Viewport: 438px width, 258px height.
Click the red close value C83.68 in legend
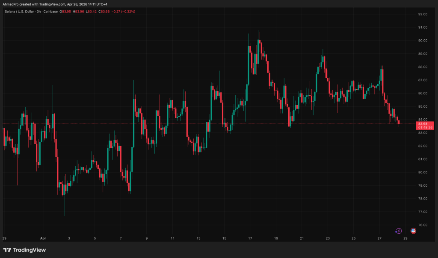coord(103,12)
